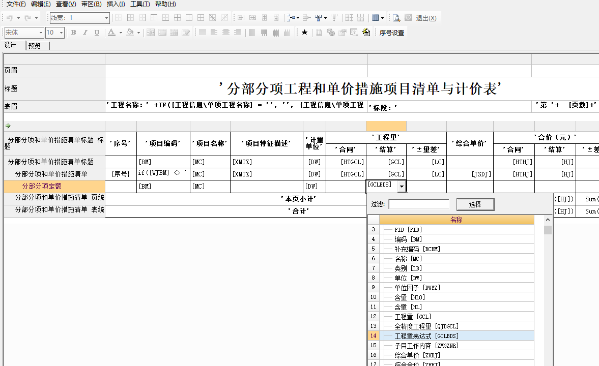The image size is (599, 366).
Task: Toggle bold text formatting
Action: [73, 33]
